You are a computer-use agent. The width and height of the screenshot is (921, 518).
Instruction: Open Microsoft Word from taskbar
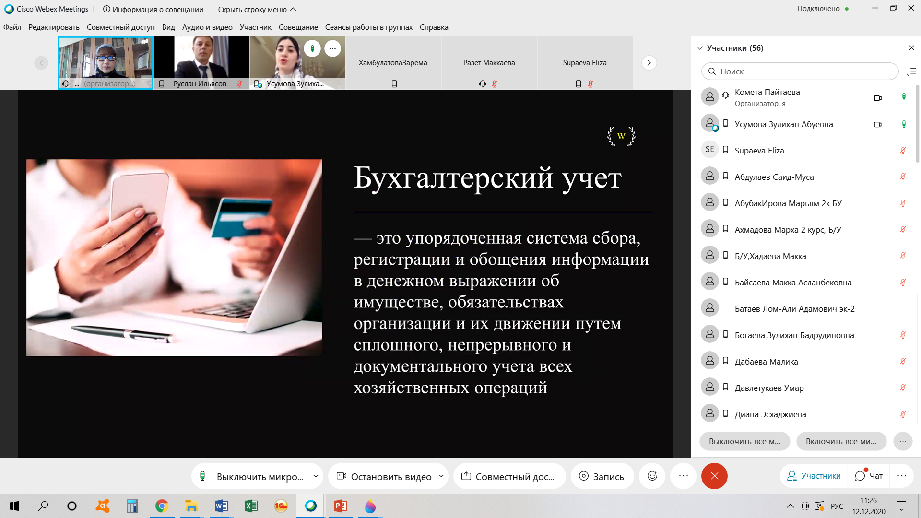point(221,506)
